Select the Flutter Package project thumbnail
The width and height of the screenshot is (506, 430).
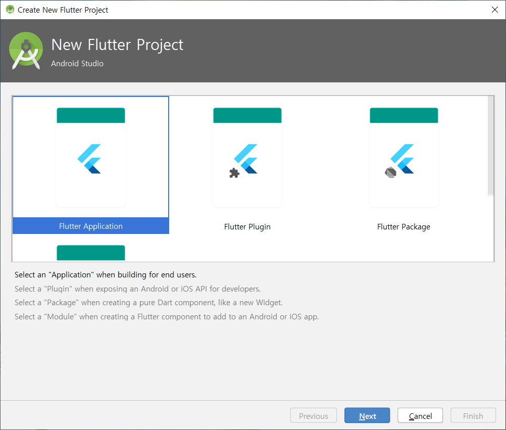(403, 157)
